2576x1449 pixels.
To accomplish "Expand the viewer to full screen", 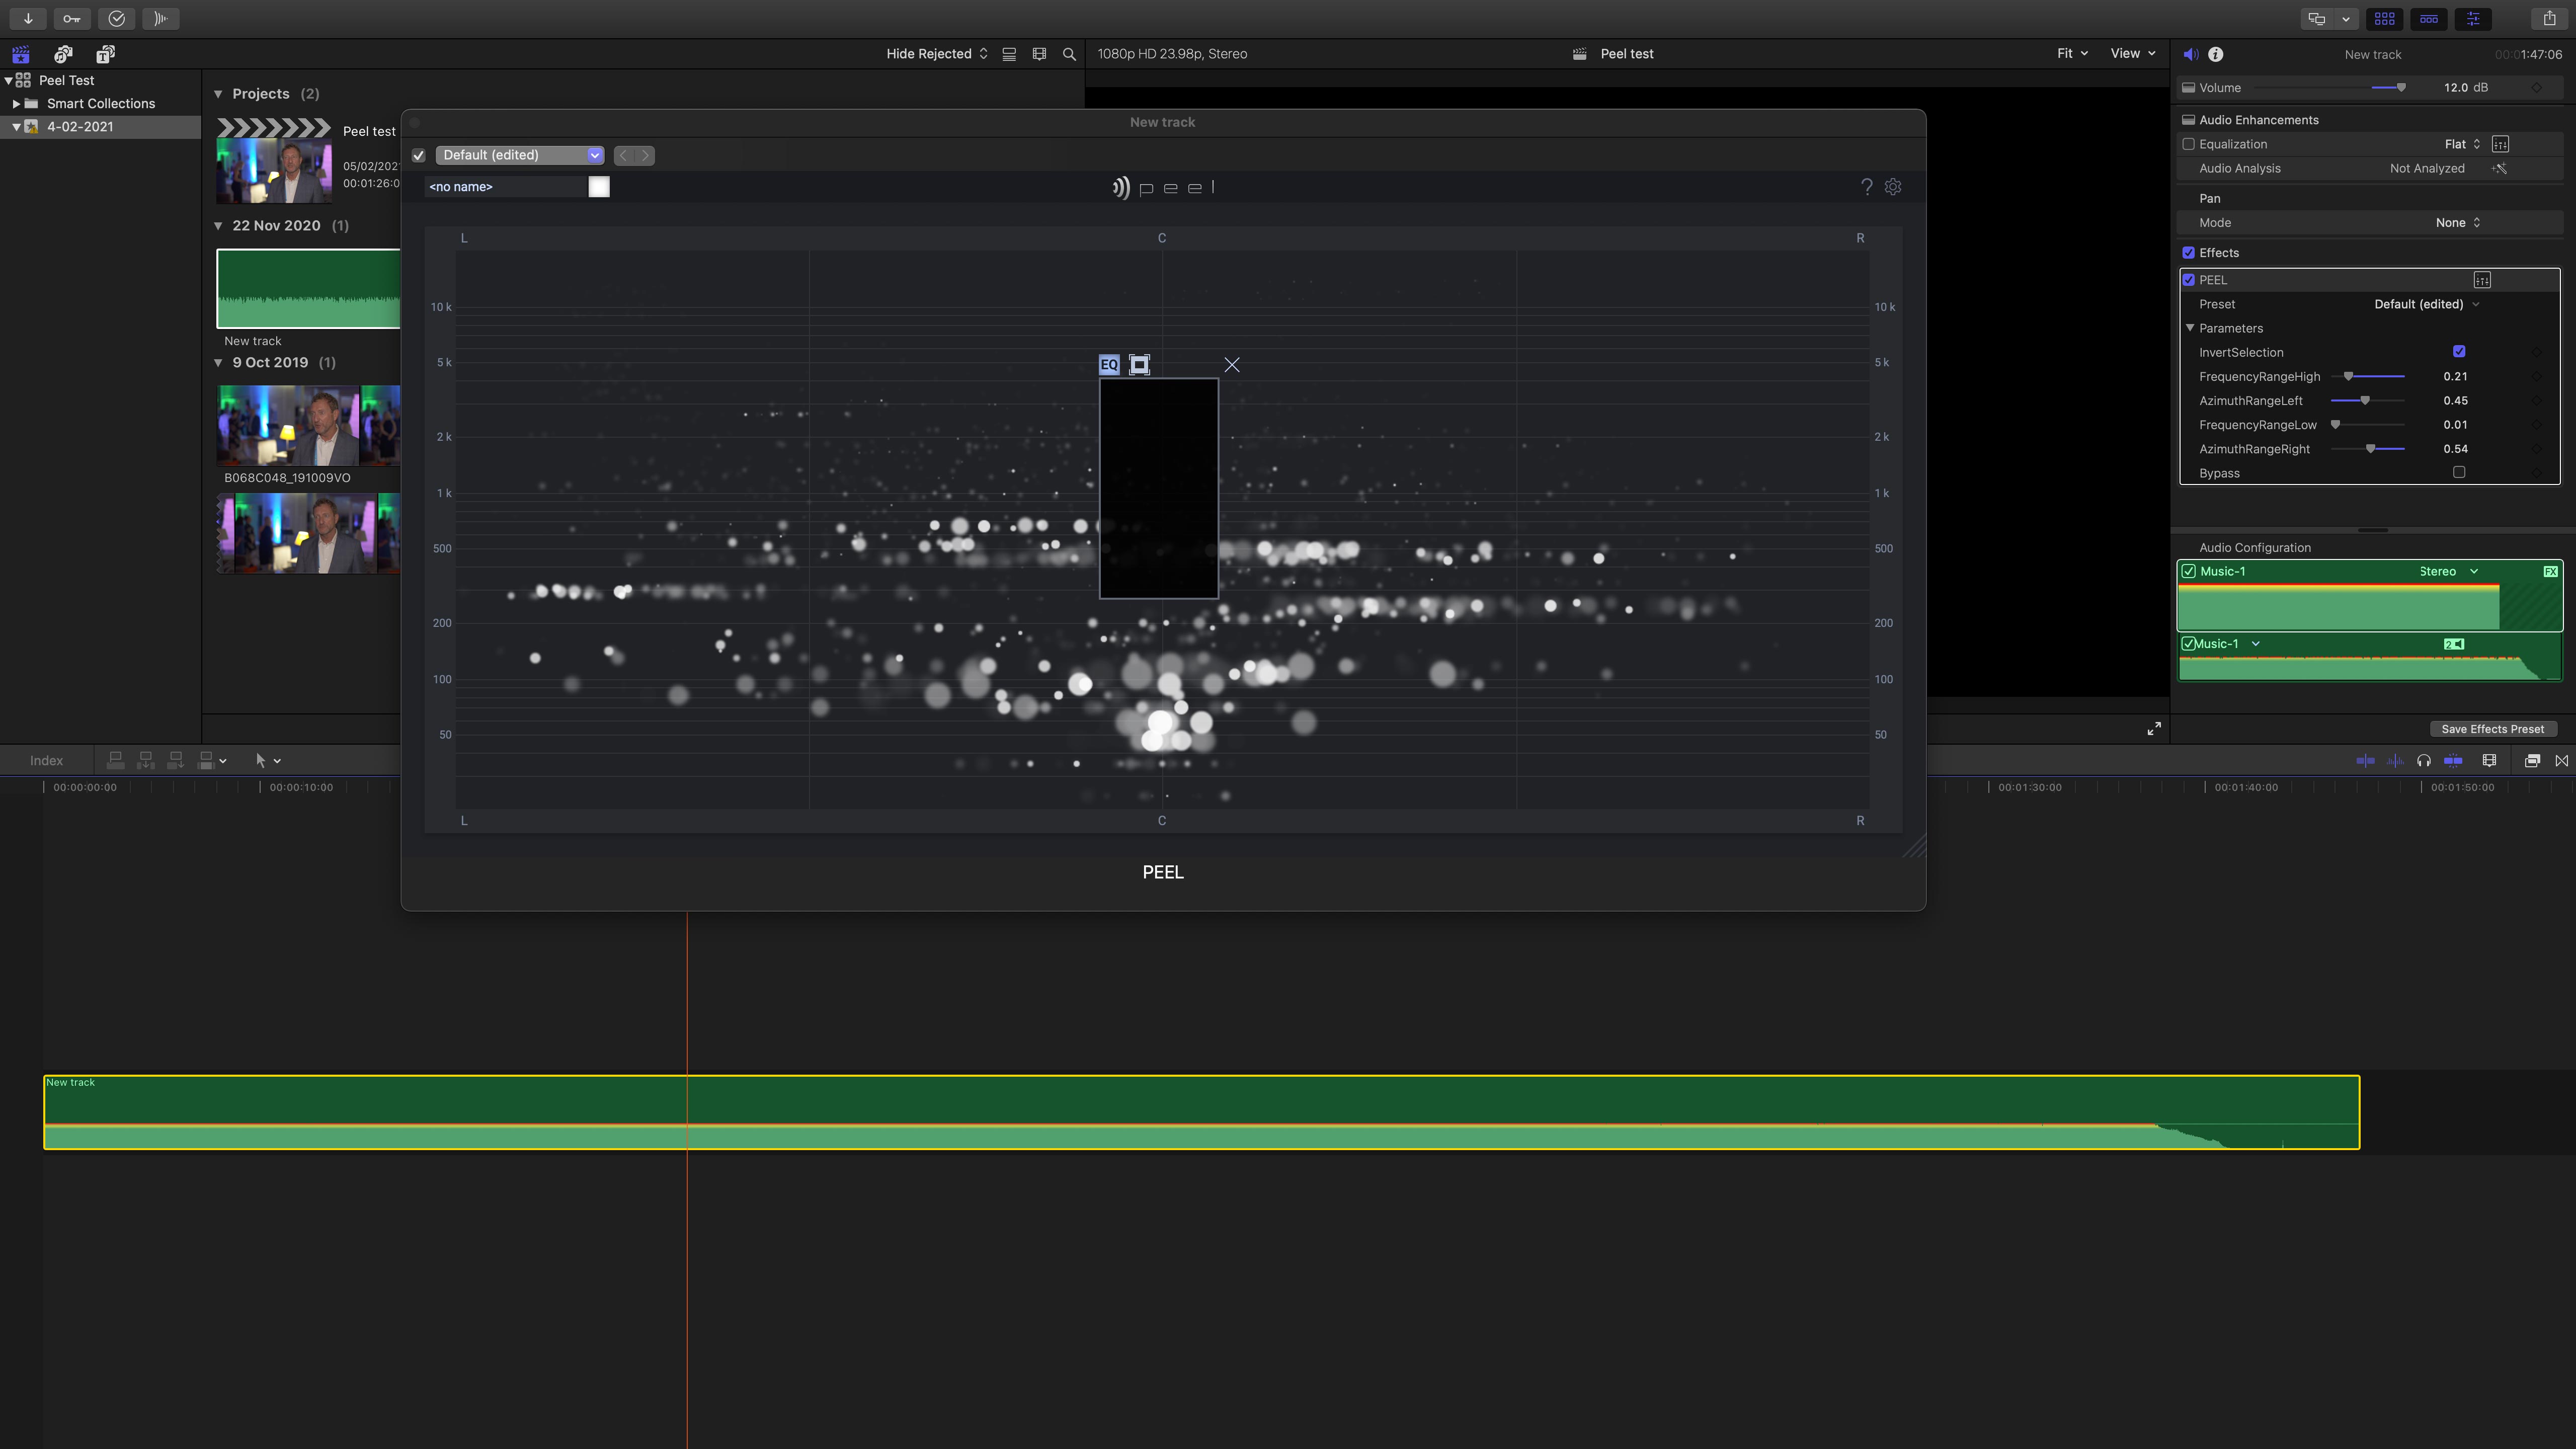I will pos(2154,728).
